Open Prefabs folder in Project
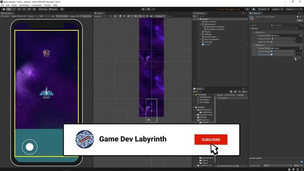Screen dimensions: 304x171 [x=203, y=117]
